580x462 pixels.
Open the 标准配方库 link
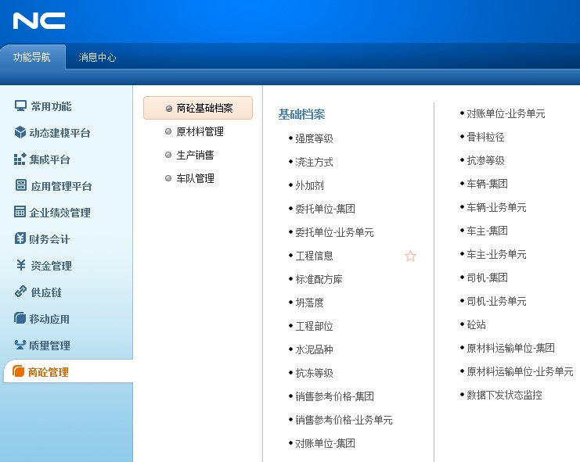[319, 279]
